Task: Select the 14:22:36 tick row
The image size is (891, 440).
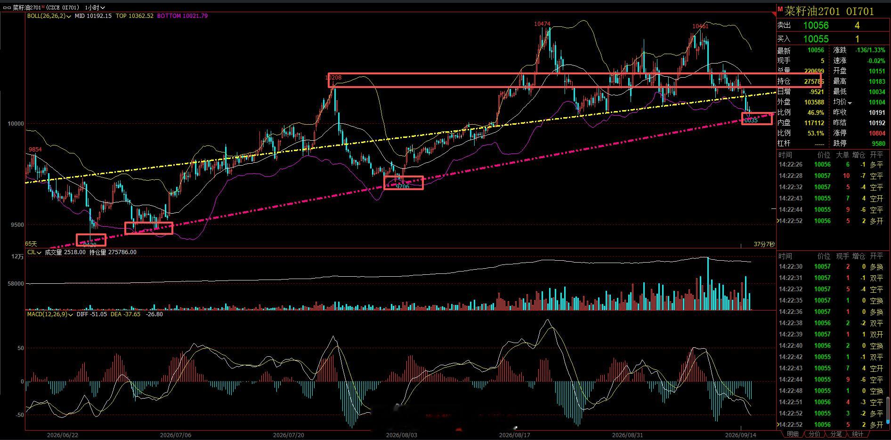Action: tap(831, 312)
